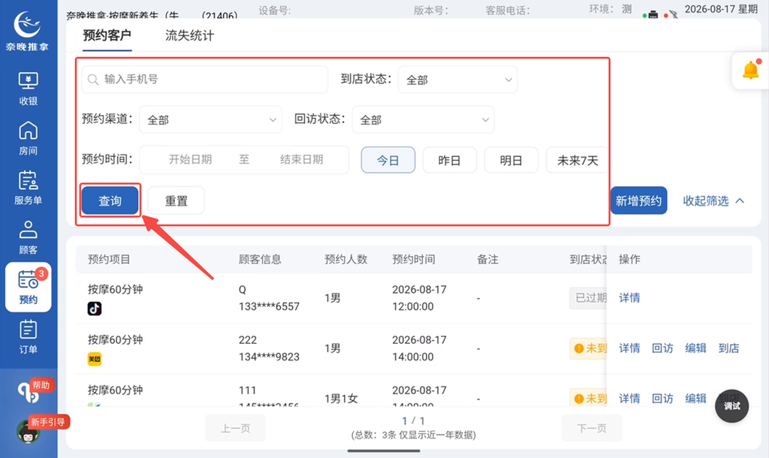Screen dimensions: 769x458
Task: Click the orange warning icon on 222 row status
Action: pyautogui.click(x=579, y=348)
